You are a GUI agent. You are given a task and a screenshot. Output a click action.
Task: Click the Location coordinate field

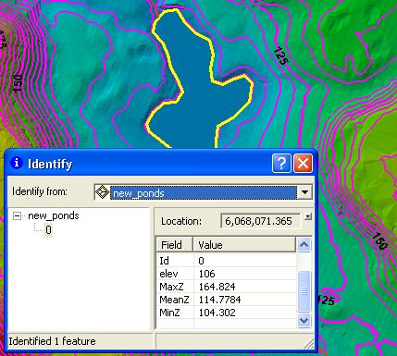(261, 221)
